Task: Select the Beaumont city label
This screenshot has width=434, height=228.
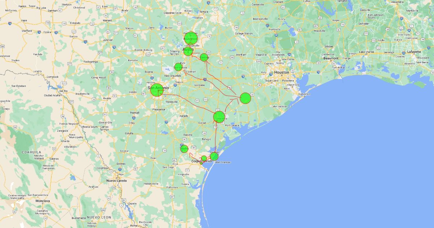Action: point(331,58)
